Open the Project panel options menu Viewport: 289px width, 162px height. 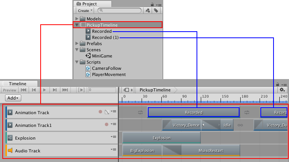pos(159,5)
